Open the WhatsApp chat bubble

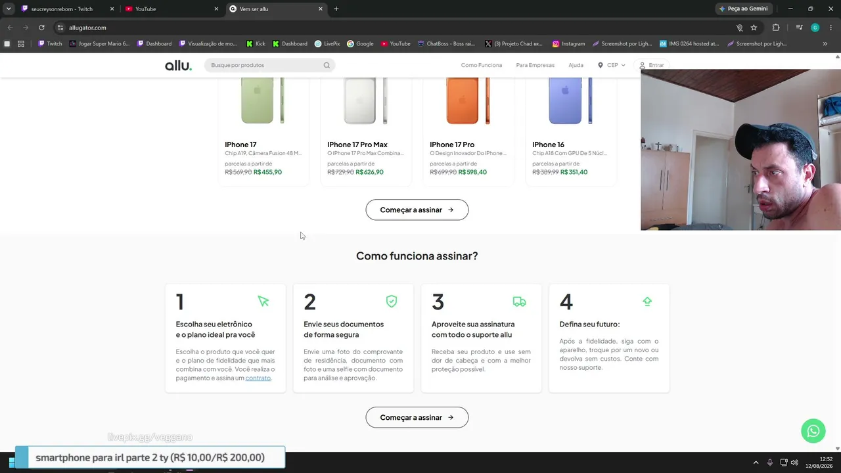pyautogui.click(x=813, y=431)
